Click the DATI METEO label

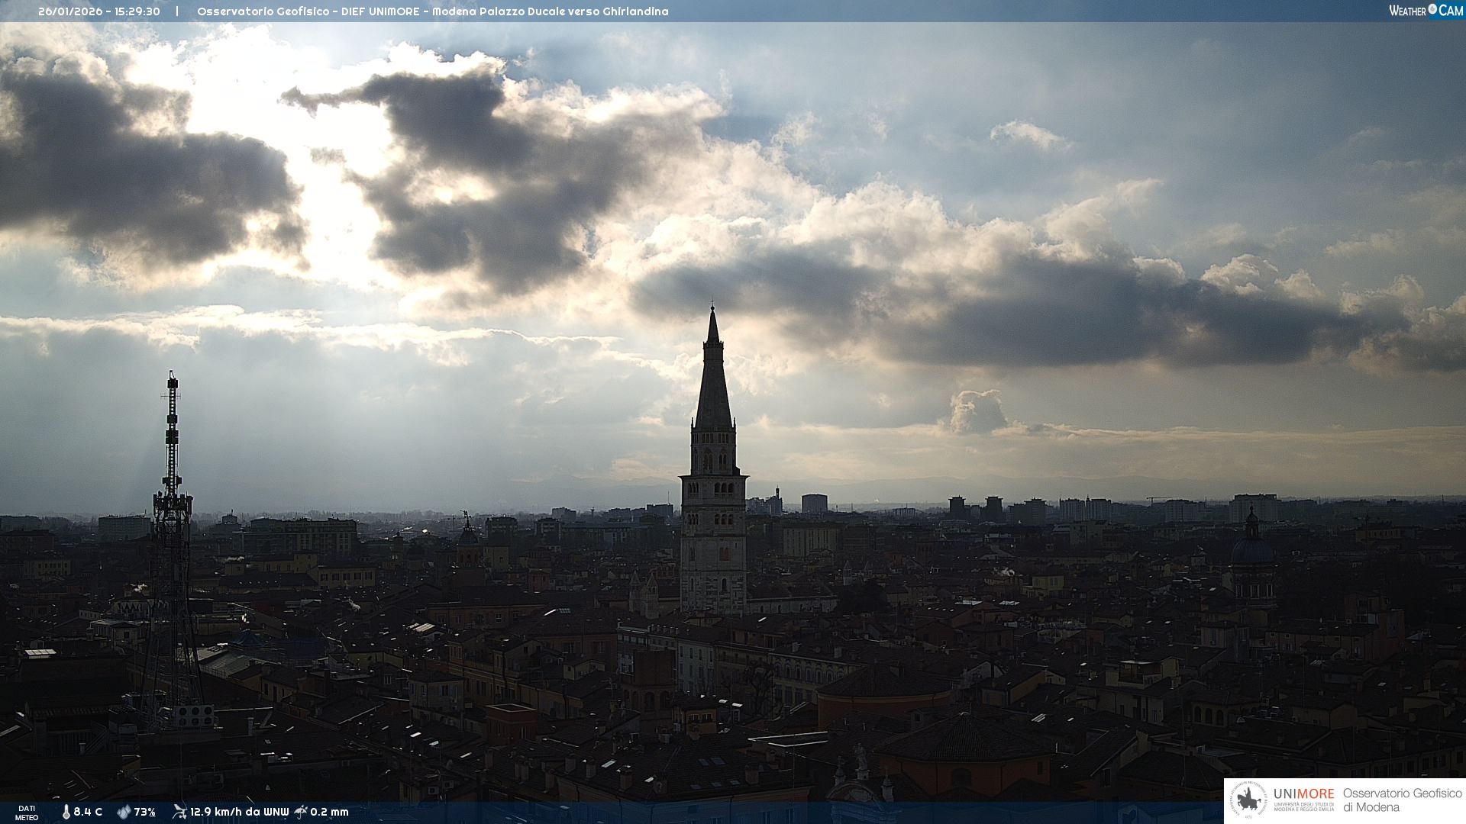click(27, 813)
